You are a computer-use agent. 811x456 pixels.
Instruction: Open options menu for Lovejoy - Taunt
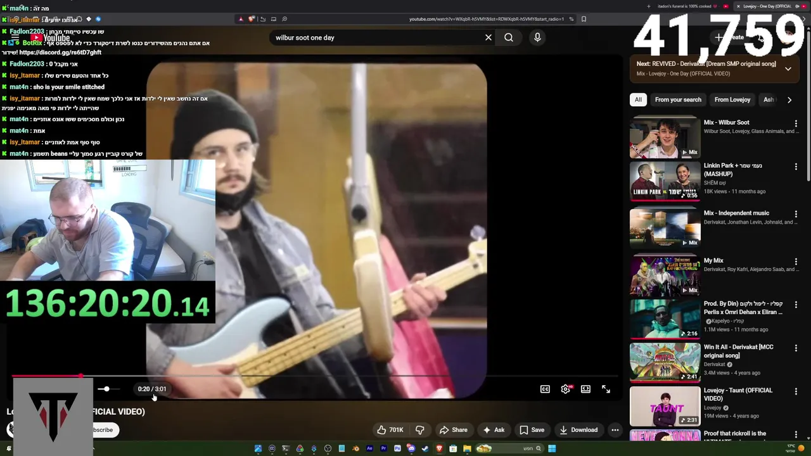[796, 391]
